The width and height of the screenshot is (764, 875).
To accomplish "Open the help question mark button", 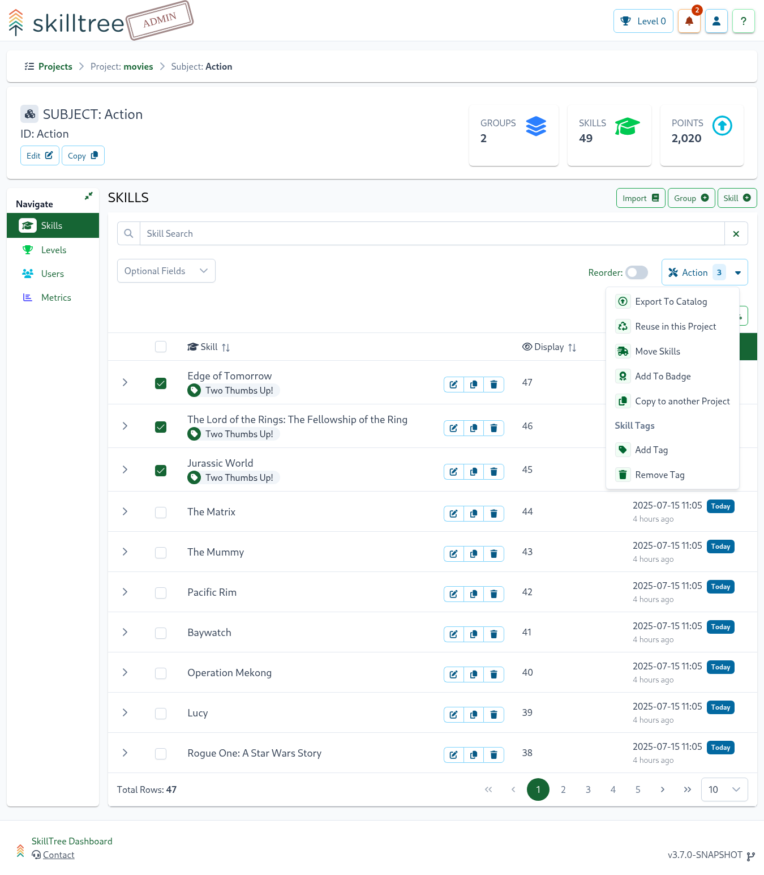I will coord(743,21).
